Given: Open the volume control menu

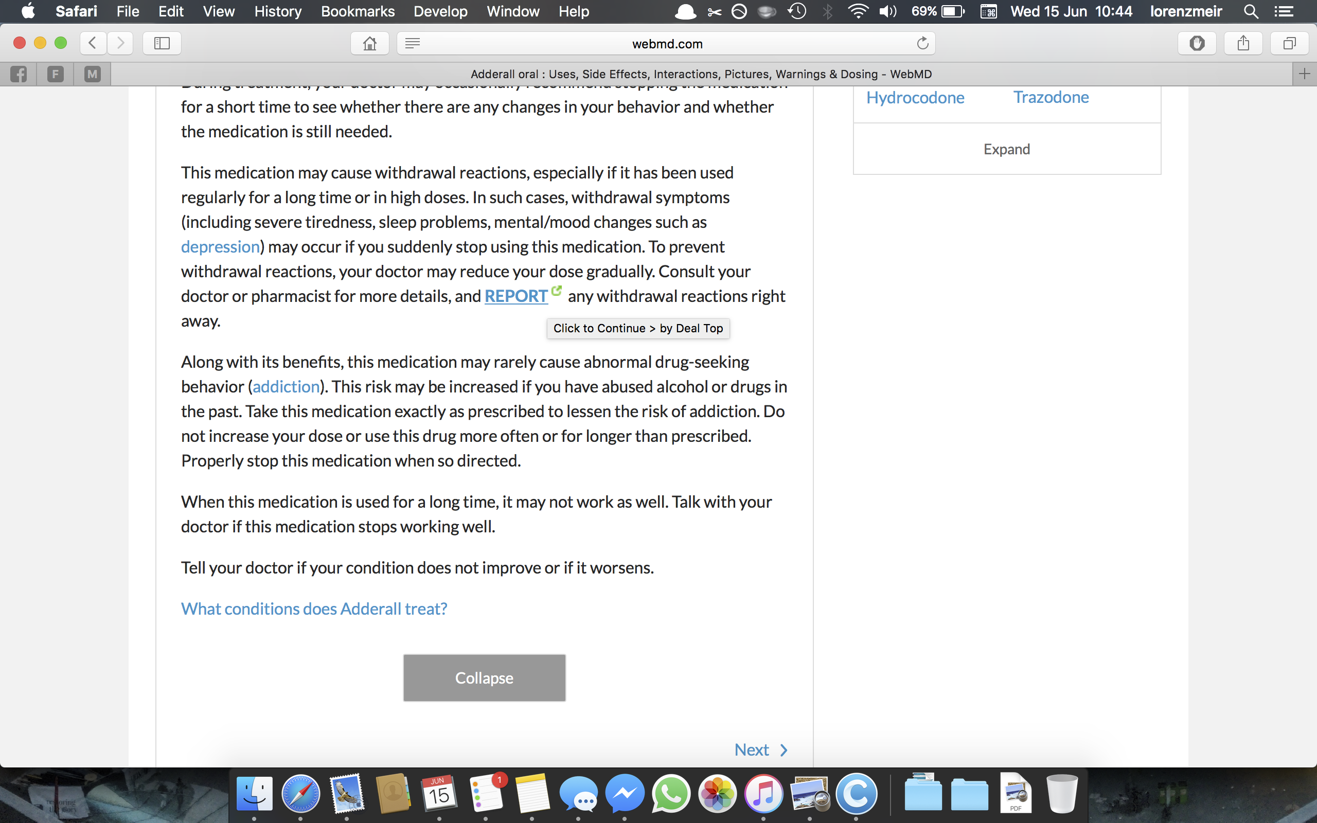Looking at the screenshot, I should tap(887, 11).
